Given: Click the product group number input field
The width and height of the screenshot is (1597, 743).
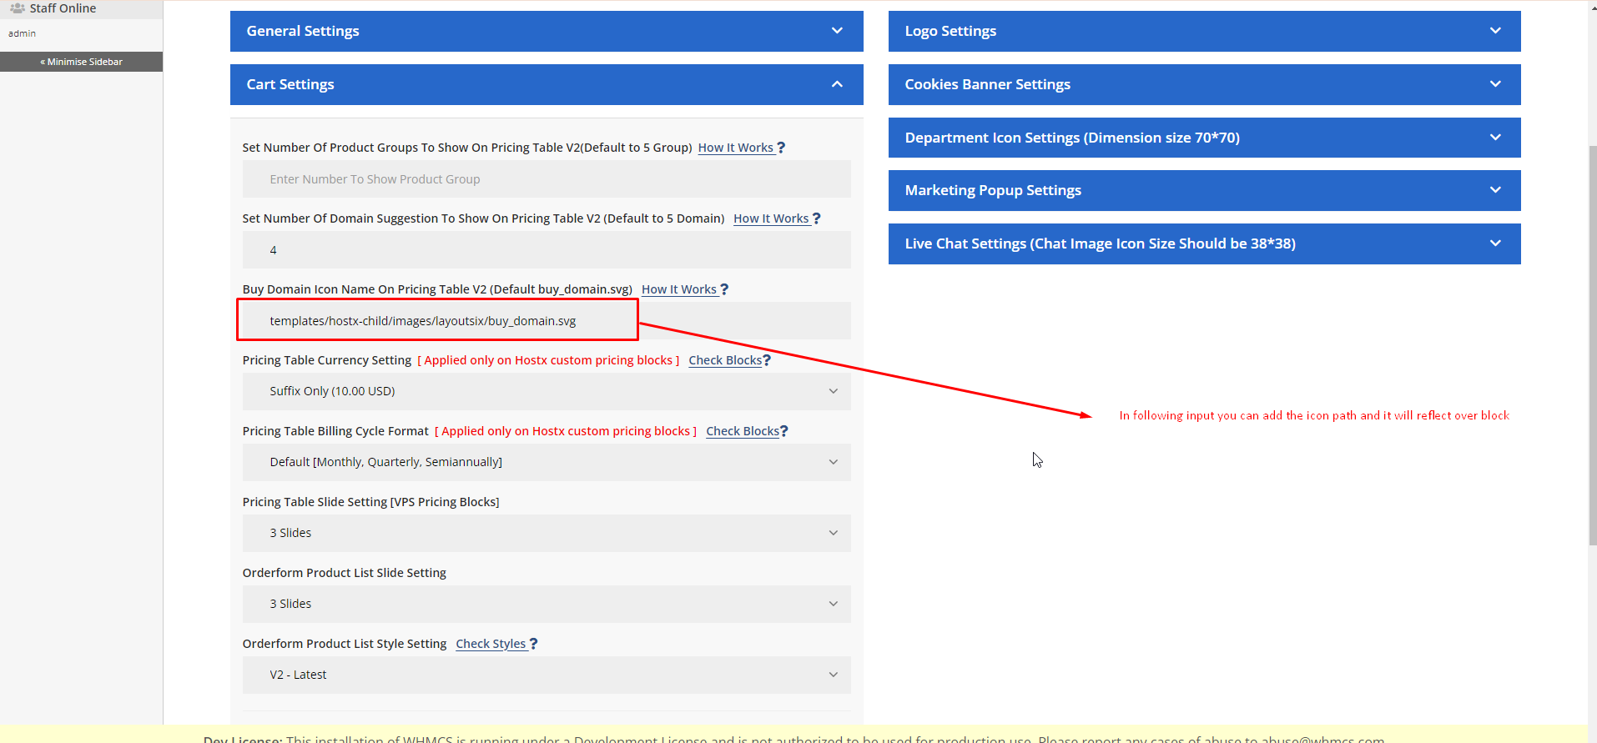Looking at the screenshot, I should 546,179.
